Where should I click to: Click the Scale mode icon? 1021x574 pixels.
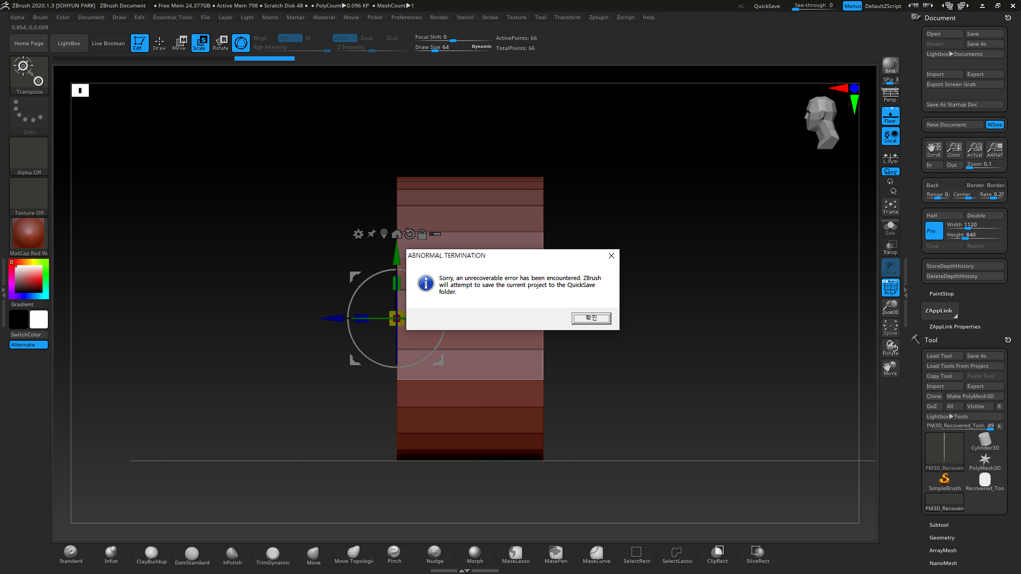[x=200, y=43]
